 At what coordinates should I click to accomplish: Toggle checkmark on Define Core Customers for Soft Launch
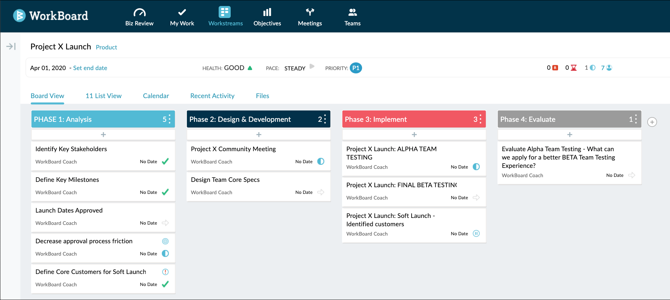pyautogui.click(x=165, y=284)
